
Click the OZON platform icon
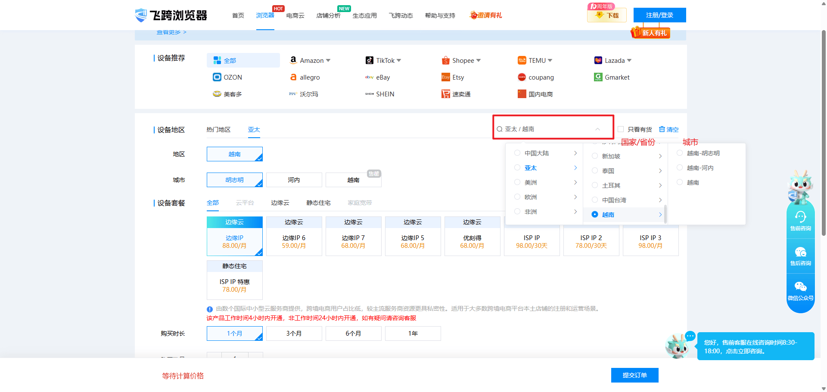(217, 77)
